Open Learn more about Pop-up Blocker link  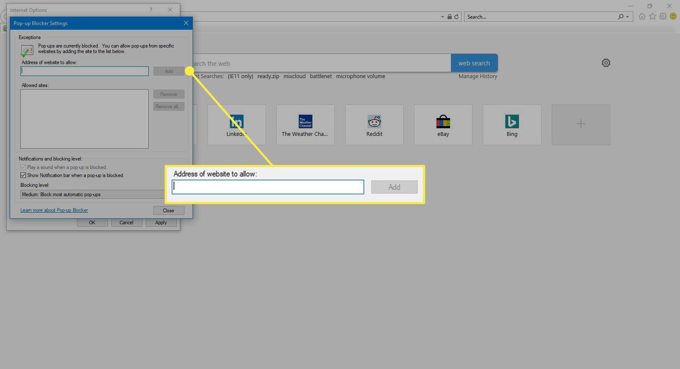[54, 210]
